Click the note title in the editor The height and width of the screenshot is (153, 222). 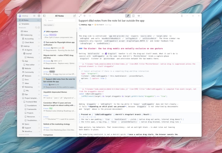pos(111,21)
